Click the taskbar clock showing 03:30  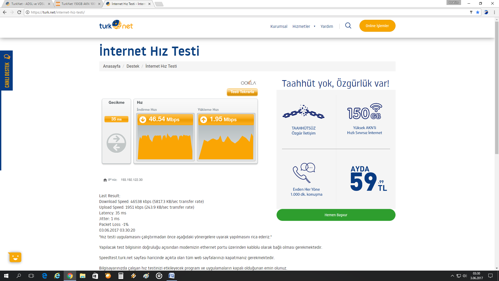coord(476,276)
